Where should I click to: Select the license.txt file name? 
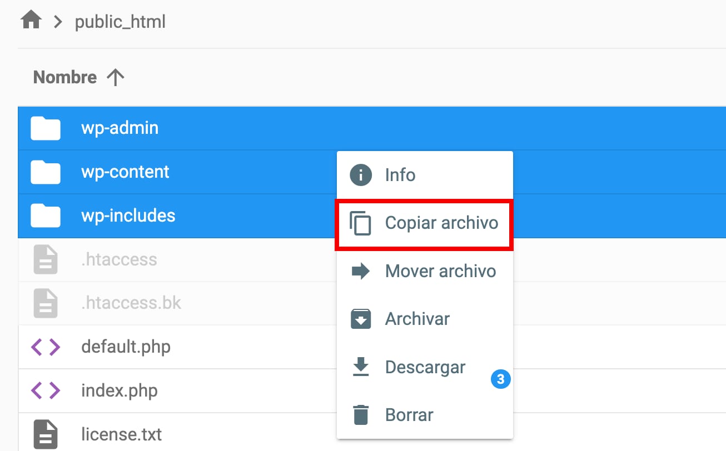point(121,433)
